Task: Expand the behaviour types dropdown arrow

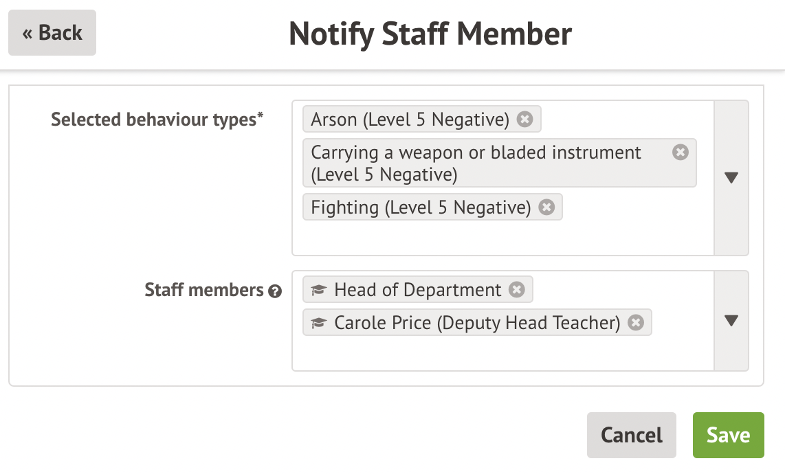Action: (731, 178)
